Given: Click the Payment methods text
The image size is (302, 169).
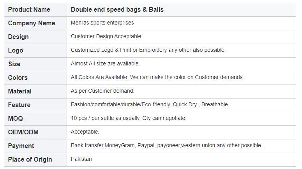Looking at the screenshot, I should click(166, 146).
